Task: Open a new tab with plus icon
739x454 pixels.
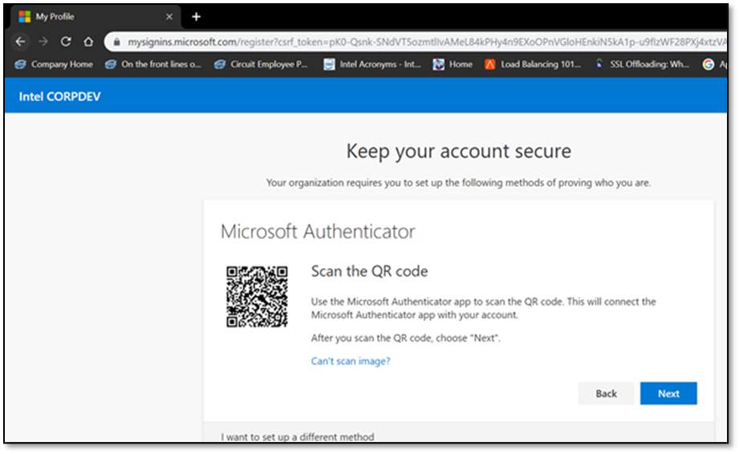Action: [196, 17]
